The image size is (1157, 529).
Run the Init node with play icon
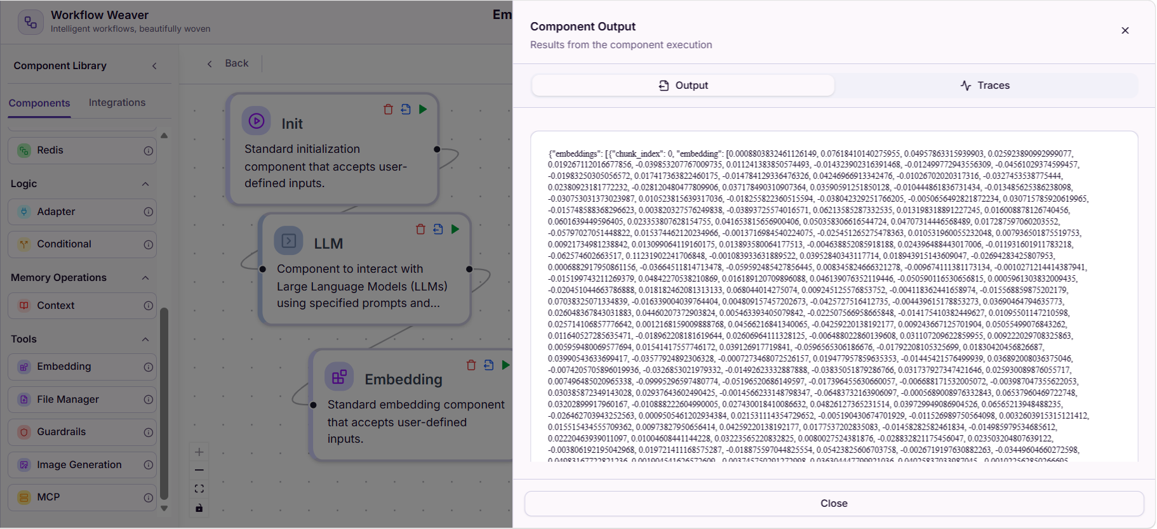(x=423, y=109)
